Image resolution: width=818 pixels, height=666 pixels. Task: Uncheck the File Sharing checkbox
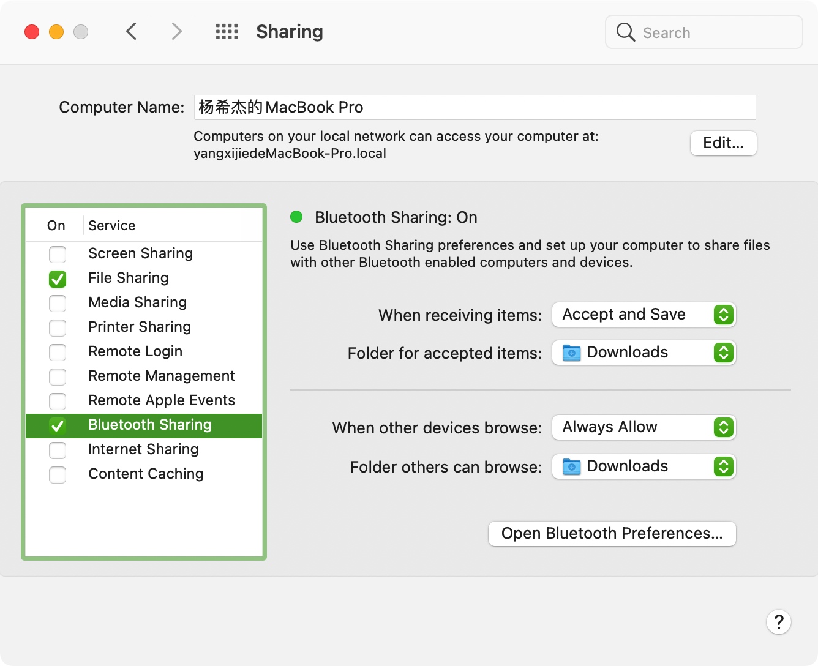pos(58,279)
